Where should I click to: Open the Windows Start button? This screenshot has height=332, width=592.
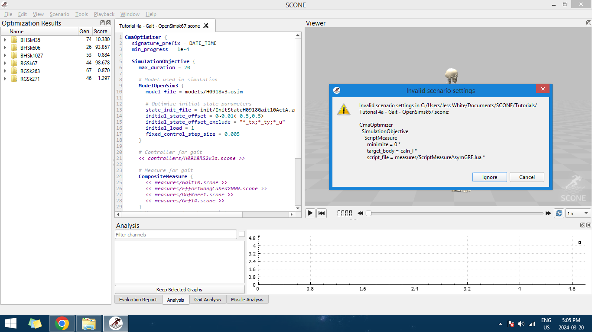[x=10, y=323]
